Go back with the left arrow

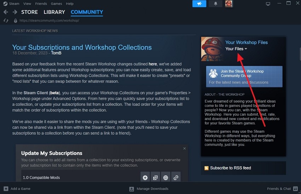coord(6,12)
